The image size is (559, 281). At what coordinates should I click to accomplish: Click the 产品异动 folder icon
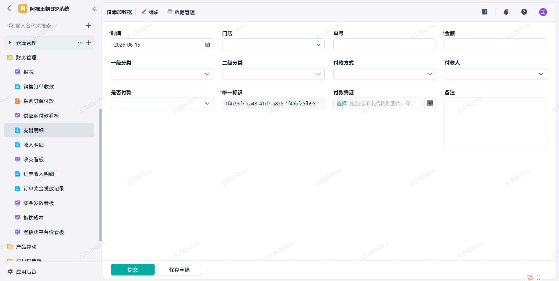tap(10, 247)
